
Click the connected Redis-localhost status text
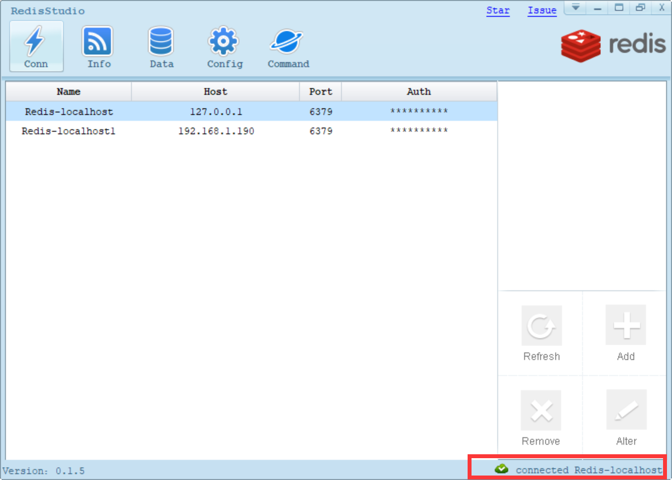[x=589, y=470]
